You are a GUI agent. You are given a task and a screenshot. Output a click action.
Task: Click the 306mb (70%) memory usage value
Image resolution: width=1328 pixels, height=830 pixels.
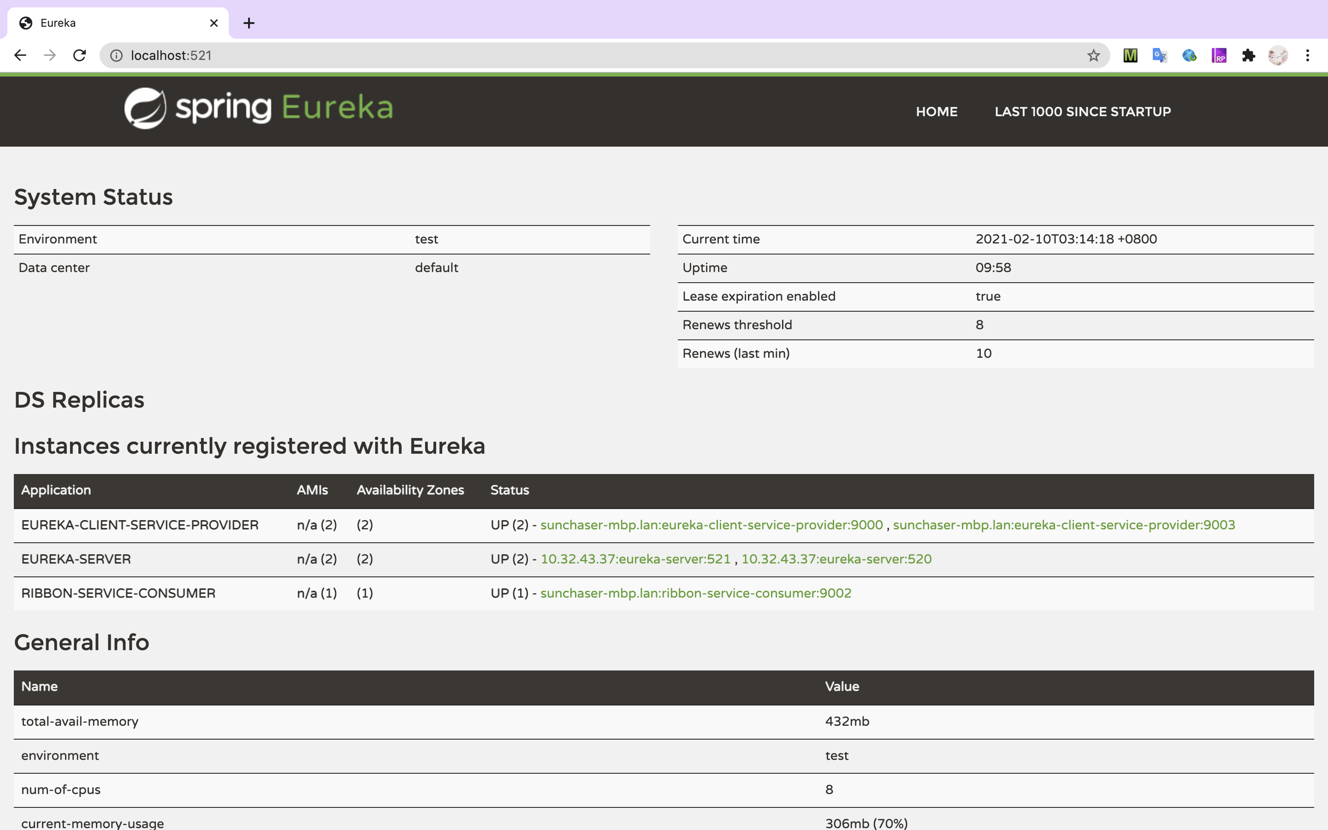click(x=866, y=823)
